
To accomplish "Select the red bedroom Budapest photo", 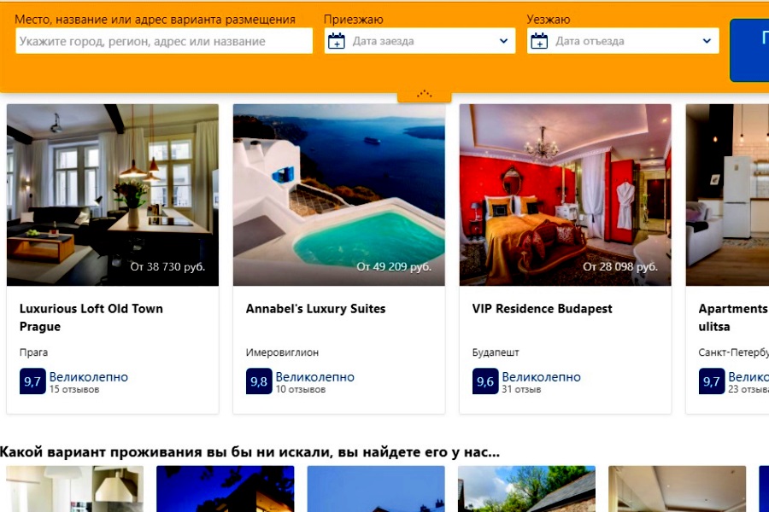I will click(x=565, y=195).
